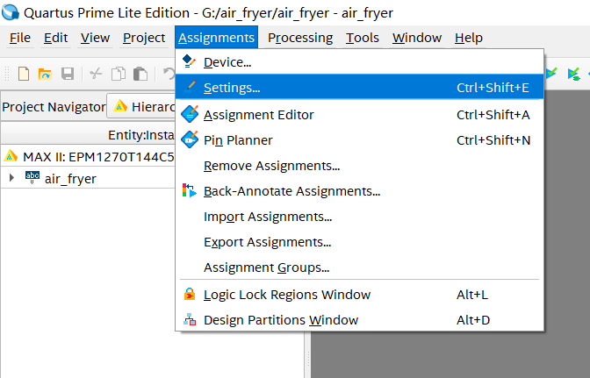
Task: Open the Logic Lock Regions Window
Action: click(287, 295)
